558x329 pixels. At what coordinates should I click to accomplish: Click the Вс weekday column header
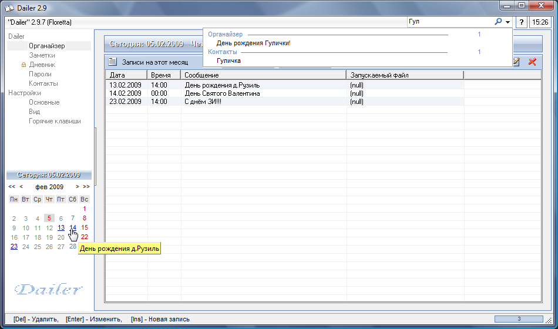point(85,199)
